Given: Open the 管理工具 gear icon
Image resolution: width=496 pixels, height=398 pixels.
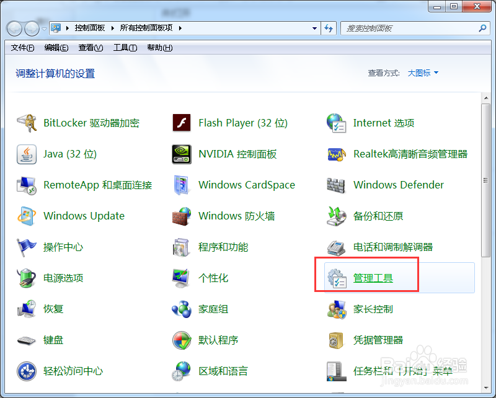Looking at the screenshot, I should [x=336, y=278].
